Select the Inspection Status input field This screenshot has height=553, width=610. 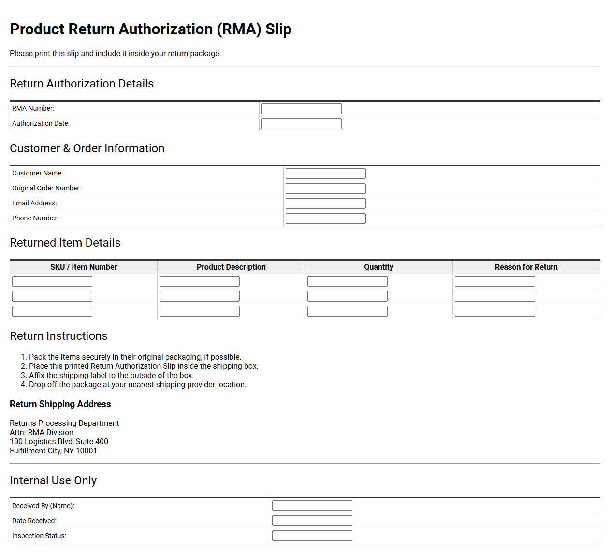pyautogui.click(x=312, y=536)
